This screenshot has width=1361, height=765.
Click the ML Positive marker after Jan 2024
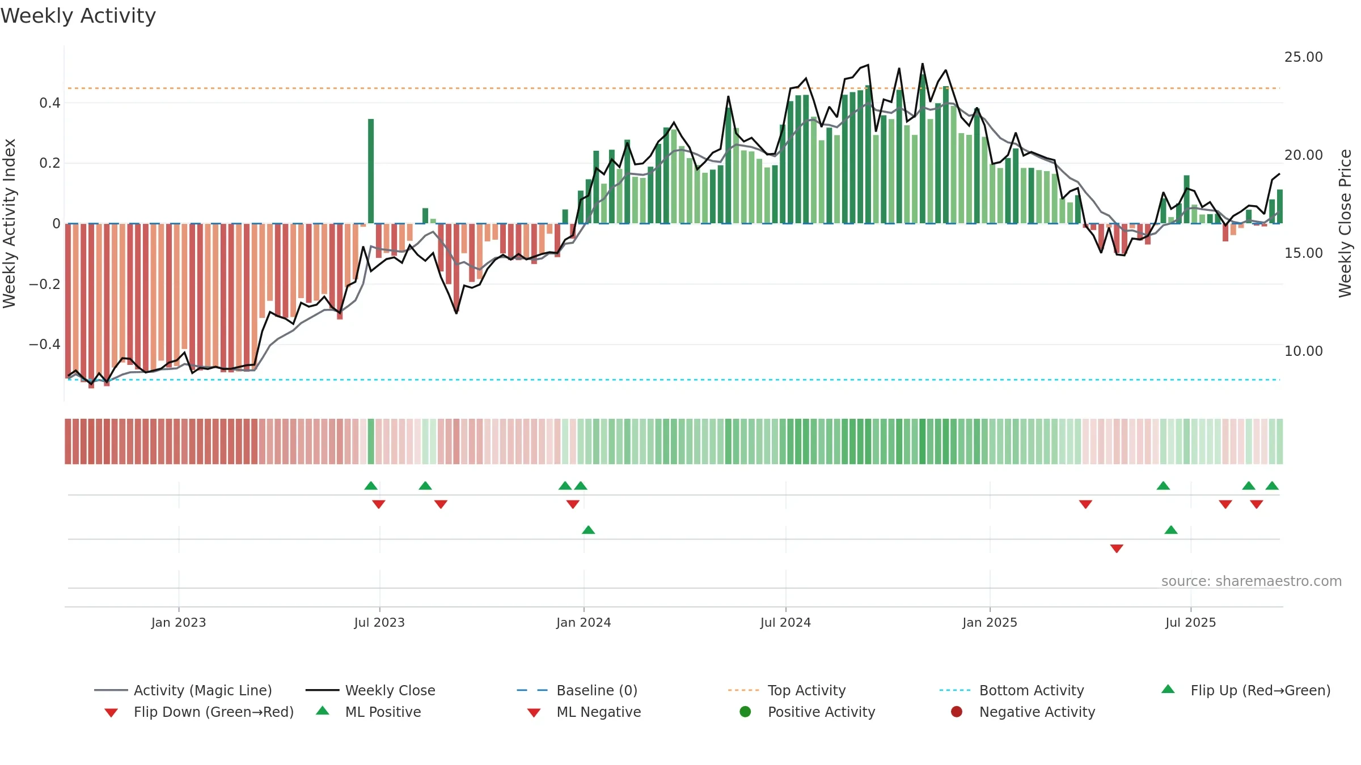(x=589, y=530)
